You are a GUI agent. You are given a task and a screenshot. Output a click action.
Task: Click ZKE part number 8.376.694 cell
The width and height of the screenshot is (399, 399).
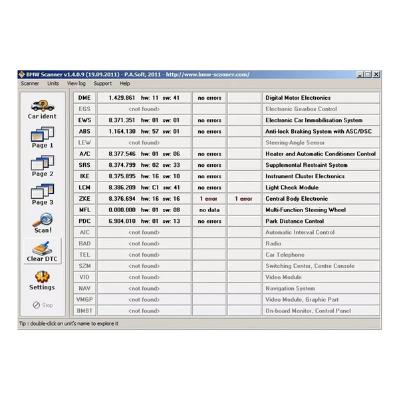144,198
